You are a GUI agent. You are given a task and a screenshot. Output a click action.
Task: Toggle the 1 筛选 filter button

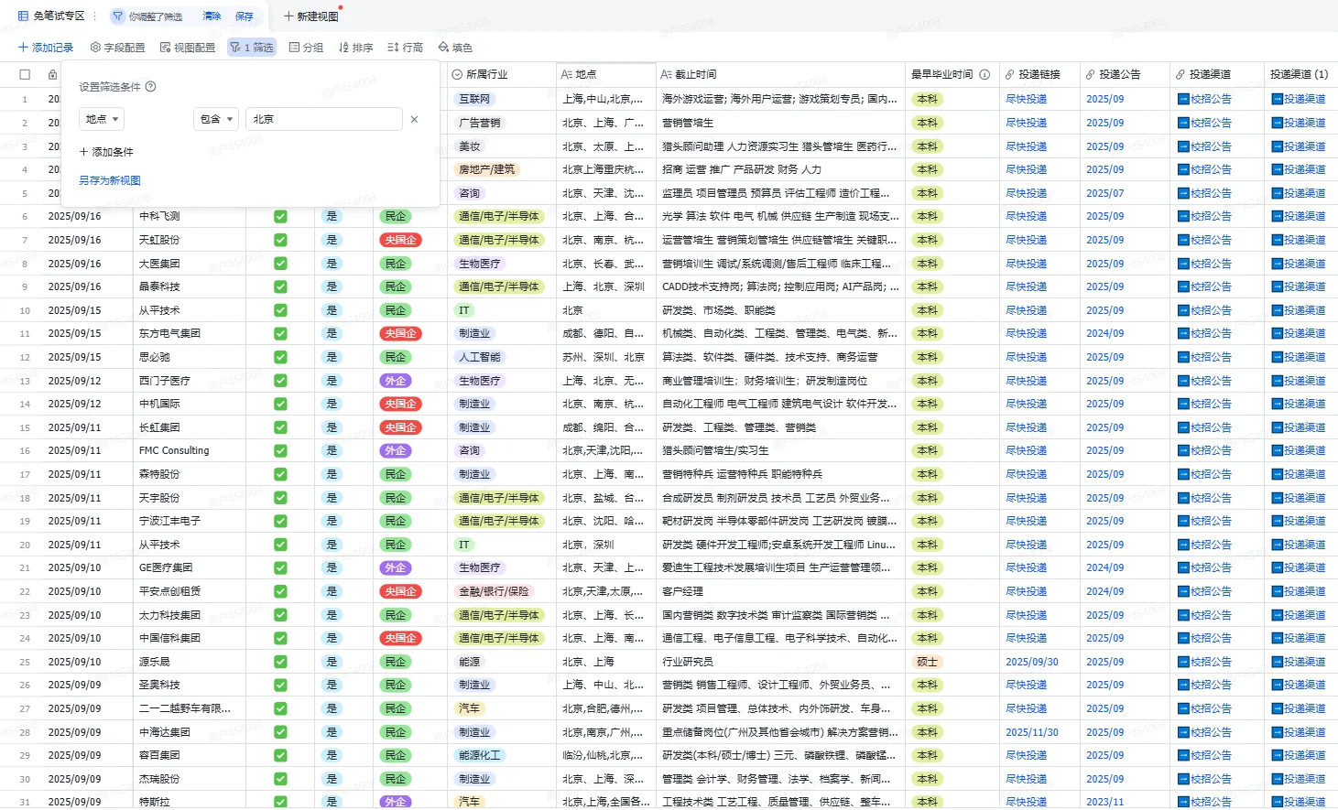[x=252, y=48]
